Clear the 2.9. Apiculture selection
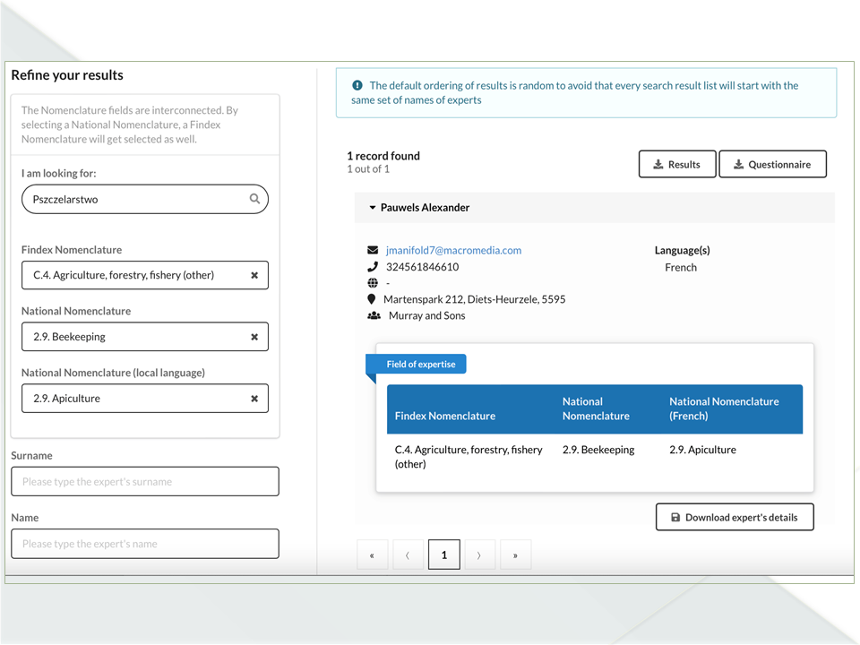The height and width of the screenshot is (645, 860). click(254, 399)
